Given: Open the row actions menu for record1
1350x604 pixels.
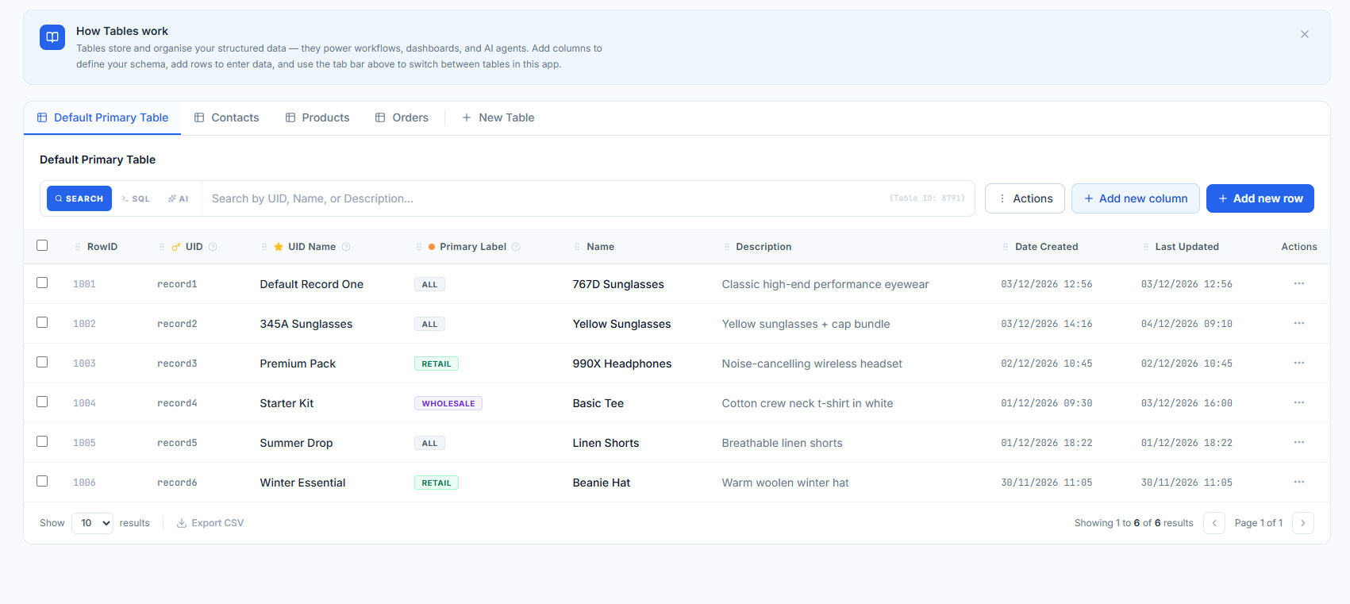Looking at the screenshot, I should click(x=1298, y=283).
